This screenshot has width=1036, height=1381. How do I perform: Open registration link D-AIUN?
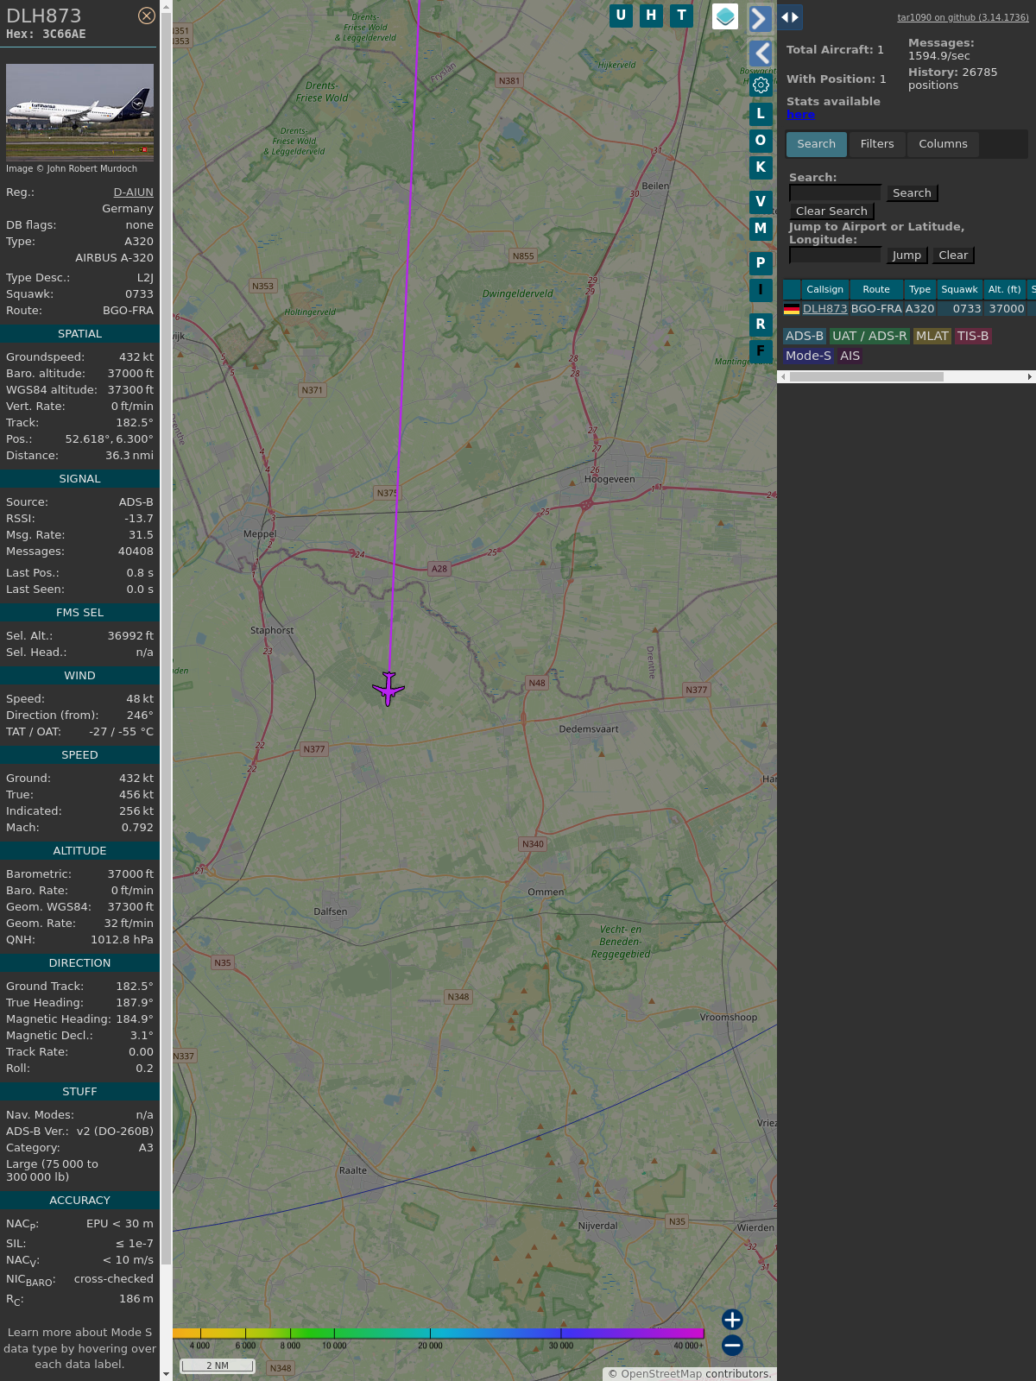(133, 192)
